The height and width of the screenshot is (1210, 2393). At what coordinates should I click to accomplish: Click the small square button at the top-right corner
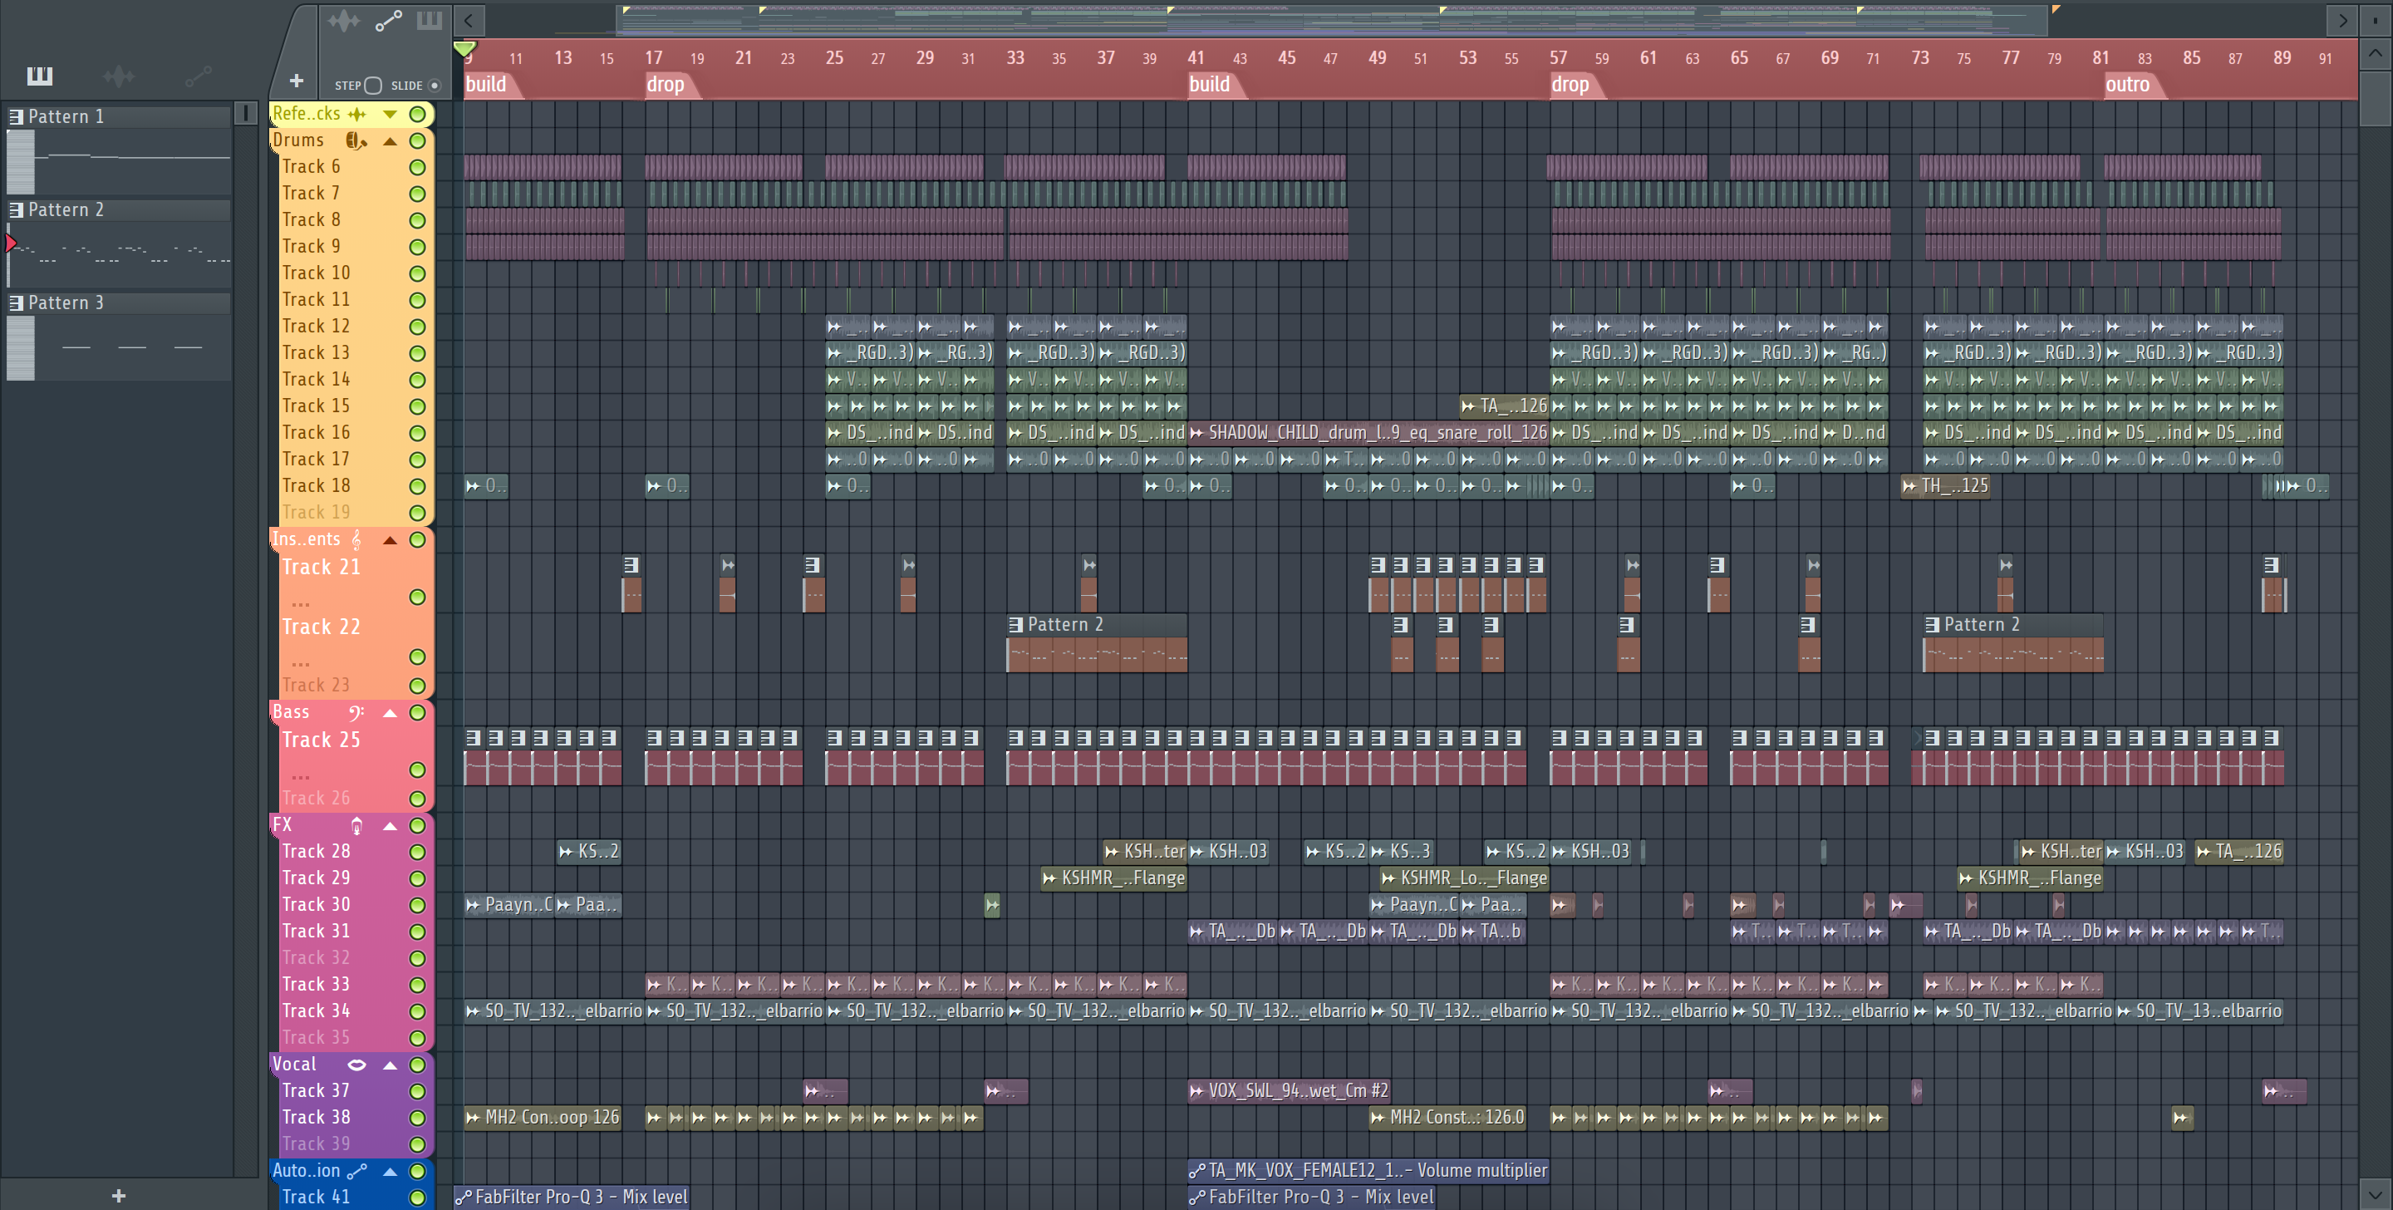coord(2375,21)
